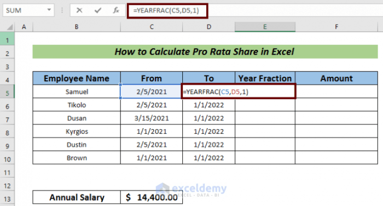Click the 'Employee Name' header cell
Image resolution: width=383 pixels, height=206 pixels.
point(77,78)
